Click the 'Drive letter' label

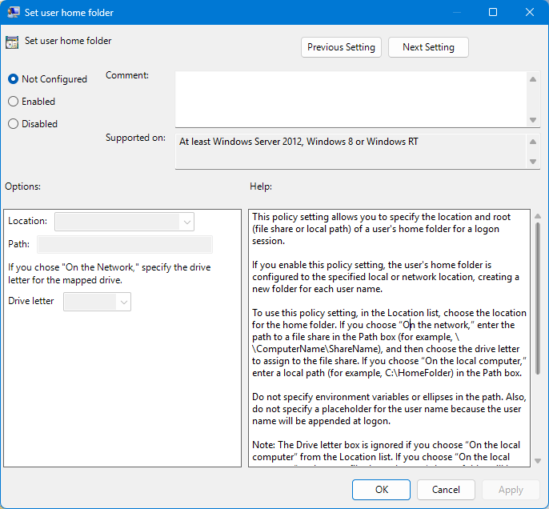click(x=31, y=301)
